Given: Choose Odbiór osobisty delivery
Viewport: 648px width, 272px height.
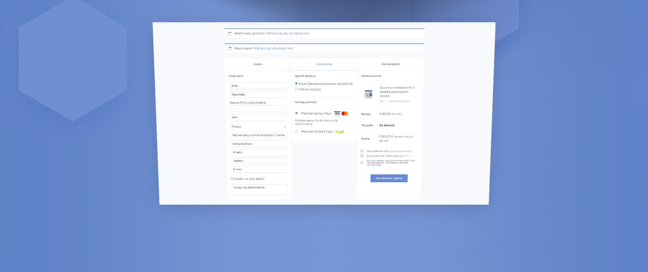Looking at the screenshot, I should click(296, 89).
